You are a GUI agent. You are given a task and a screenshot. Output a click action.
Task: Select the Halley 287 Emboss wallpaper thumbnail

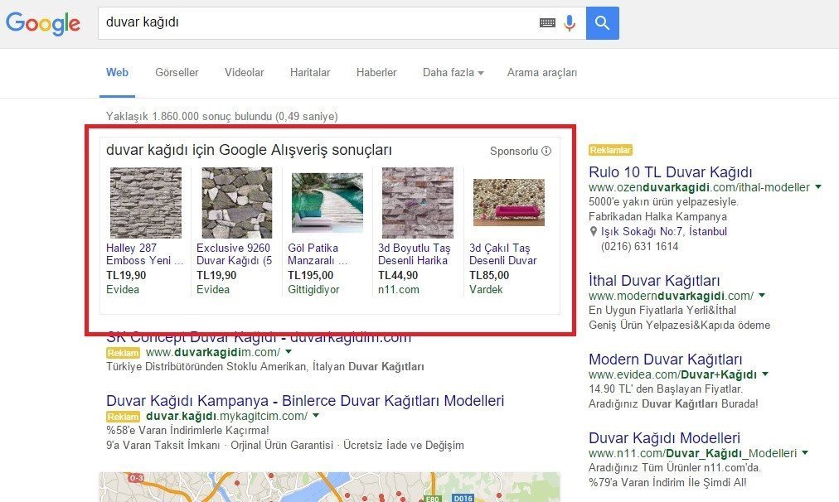click(x=145, y=203)
